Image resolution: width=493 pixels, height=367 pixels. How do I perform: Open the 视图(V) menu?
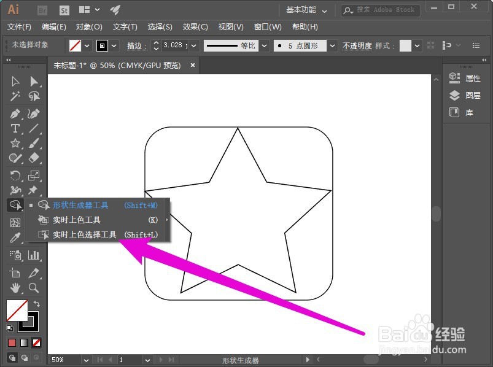pyautogui.click(x=231, y=27)
